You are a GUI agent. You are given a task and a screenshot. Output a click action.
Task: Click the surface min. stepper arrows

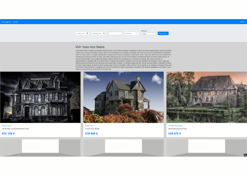(88, 33)
